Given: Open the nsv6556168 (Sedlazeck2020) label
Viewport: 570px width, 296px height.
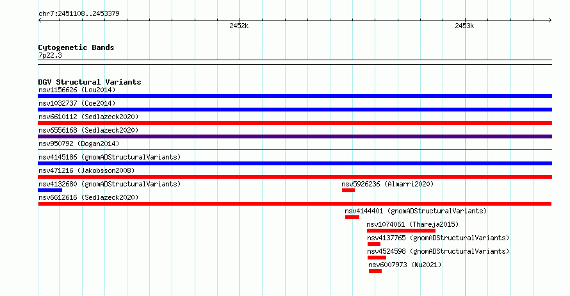Looking at the screenshot, I should pos(88,130).
